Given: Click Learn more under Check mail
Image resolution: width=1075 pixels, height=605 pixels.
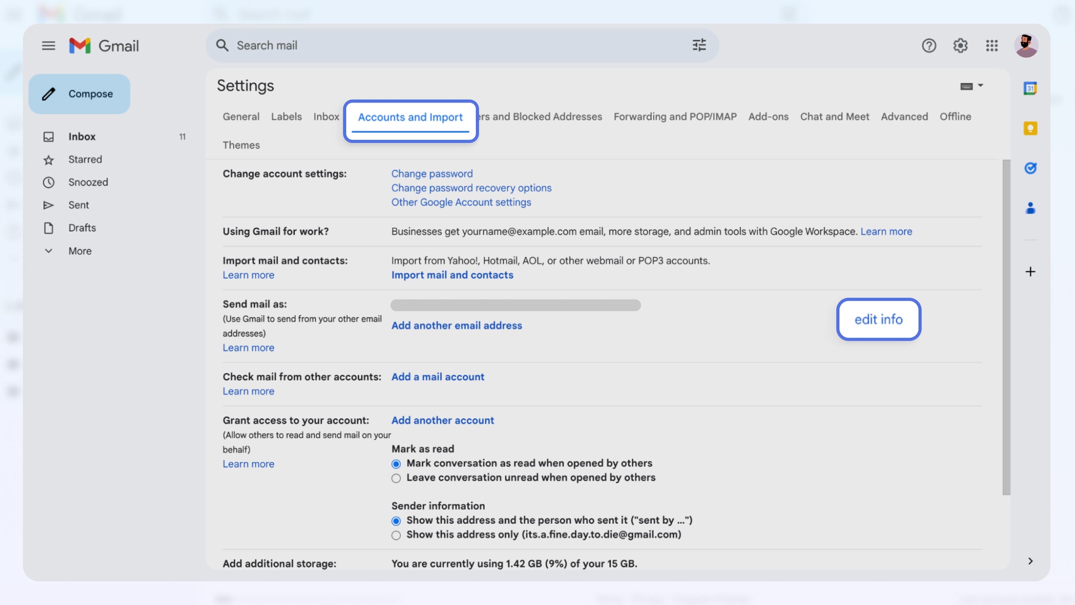Looking at the screenshot, I should (x=248, y=391).
